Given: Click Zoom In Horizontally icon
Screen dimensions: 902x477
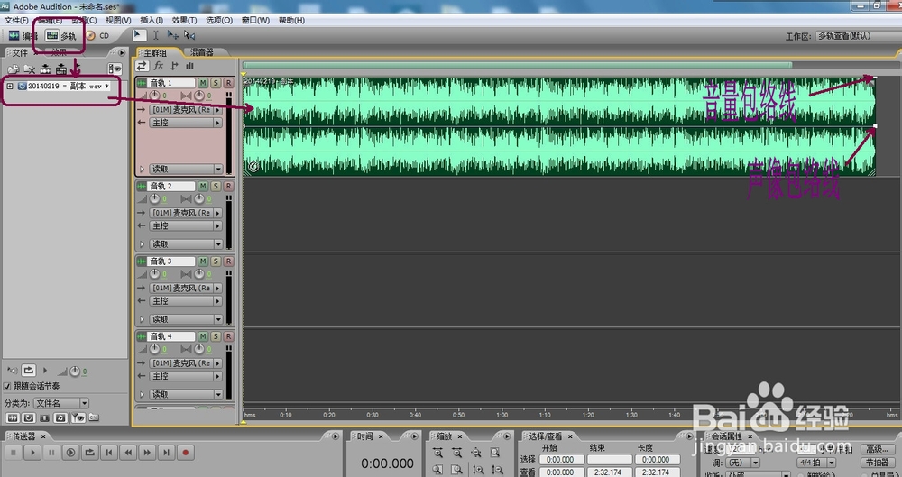Looking at the screenshot, I should (x=437, y=453).
